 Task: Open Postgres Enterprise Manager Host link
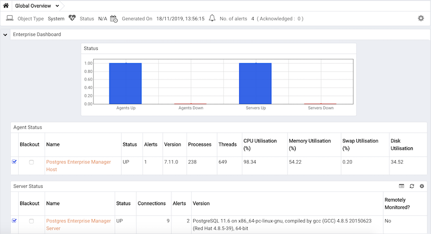point(78,166)
